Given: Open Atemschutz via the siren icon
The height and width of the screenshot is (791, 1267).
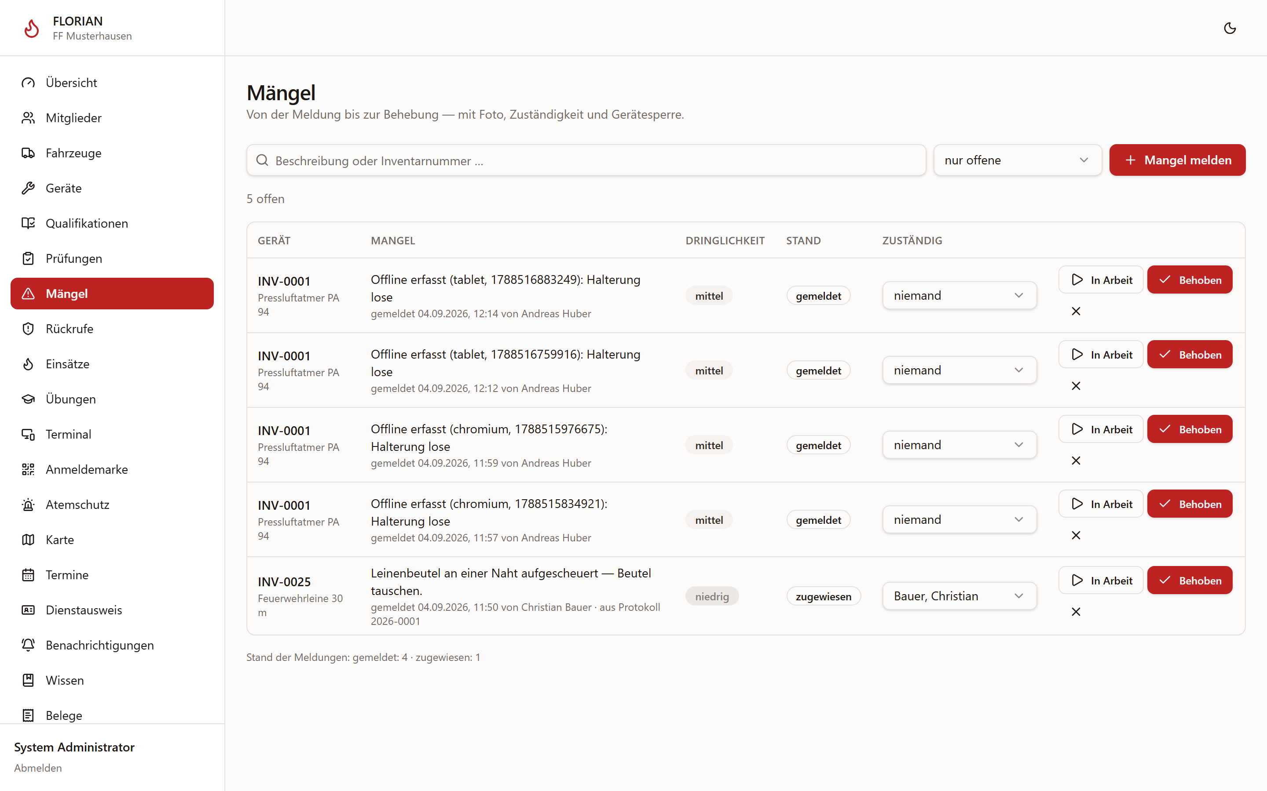Looking at the screenshot, I should click(28, 504).
